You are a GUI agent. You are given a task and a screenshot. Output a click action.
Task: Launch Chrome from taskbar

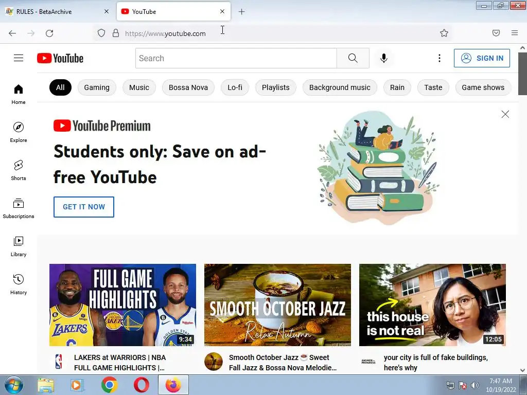[x=109, y=385]
